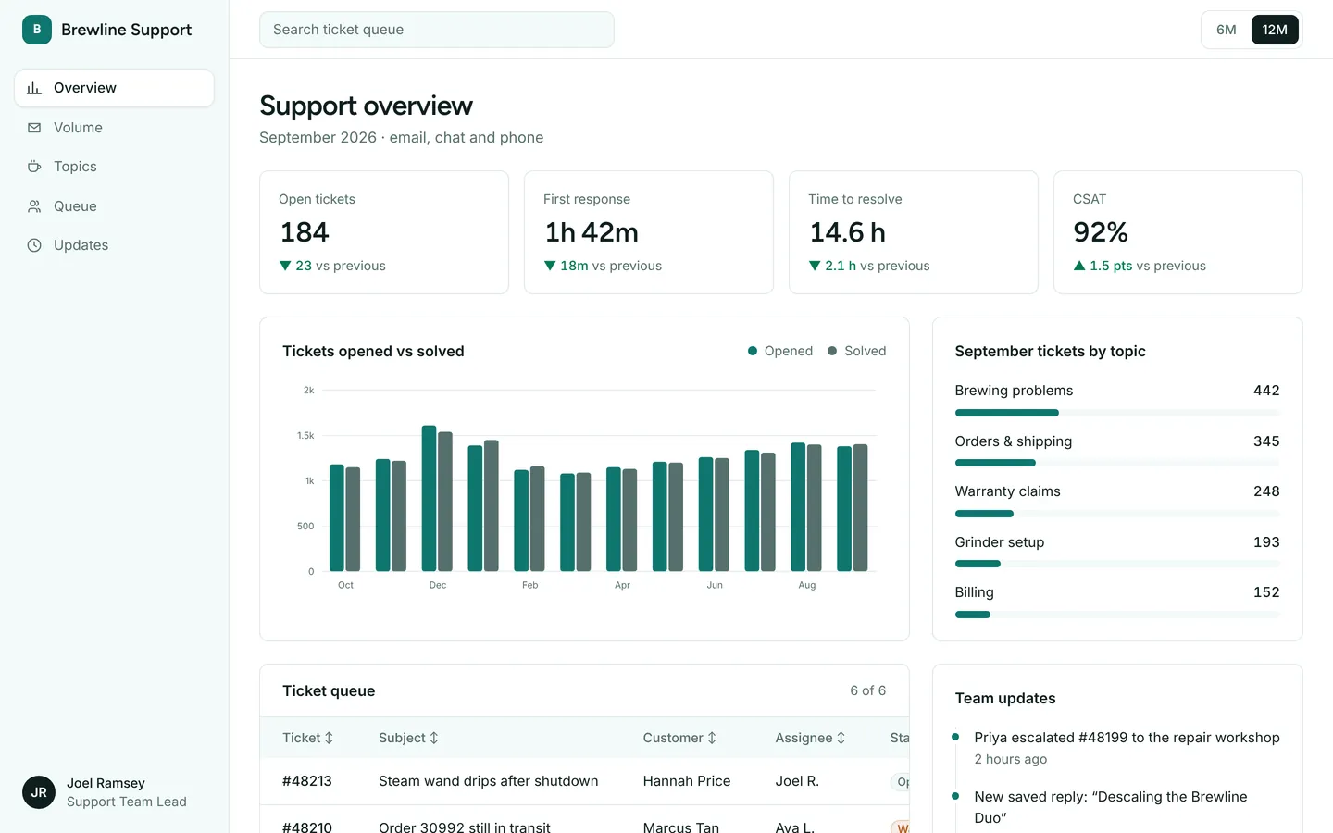Click the Orders & shipping progress bar
Screen dimensions: 1333x833
click(1117, 463)
